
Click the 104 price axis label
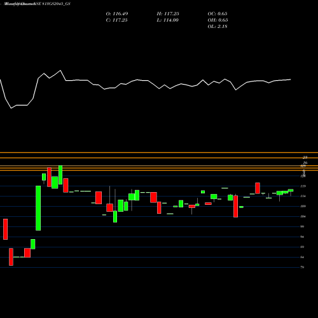[x=303, y=216]
